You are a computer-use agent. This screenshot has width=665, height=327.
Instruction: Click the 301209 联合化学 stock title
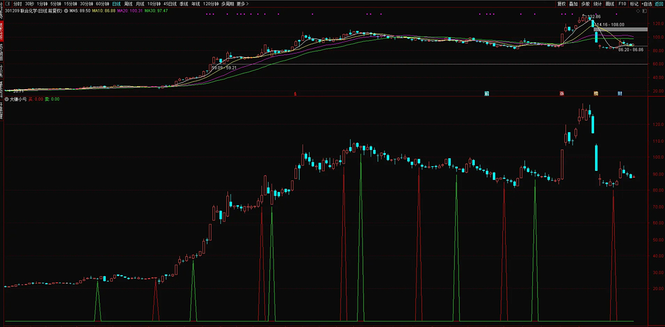coord(33,11)
